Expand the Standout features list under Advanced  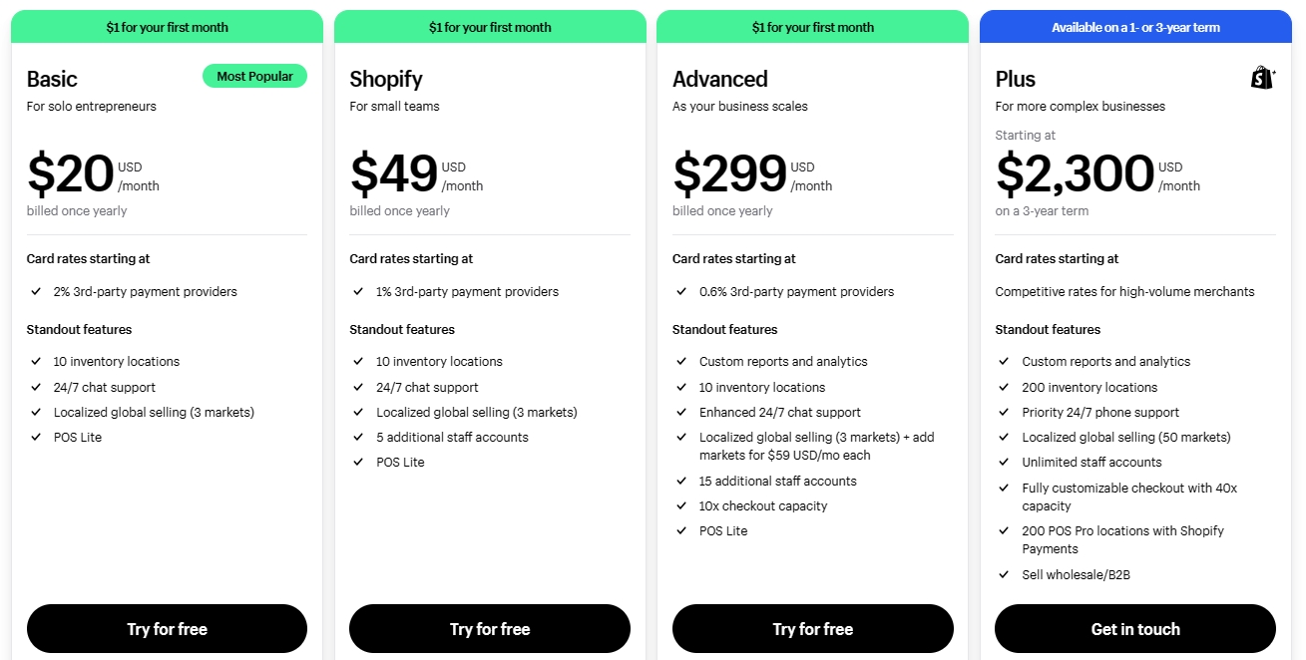click(724, 329)
